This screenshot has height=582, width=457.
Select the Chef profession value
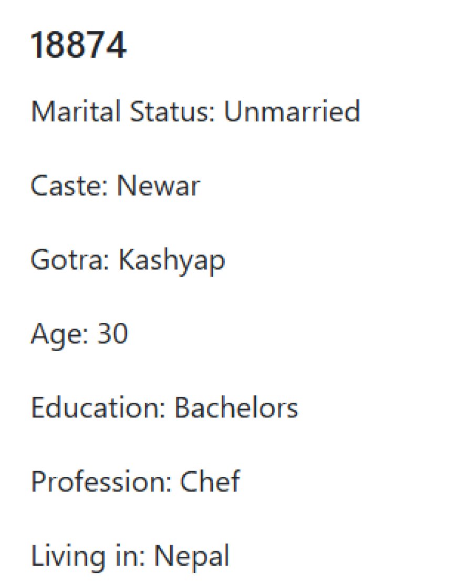(210, 481)
